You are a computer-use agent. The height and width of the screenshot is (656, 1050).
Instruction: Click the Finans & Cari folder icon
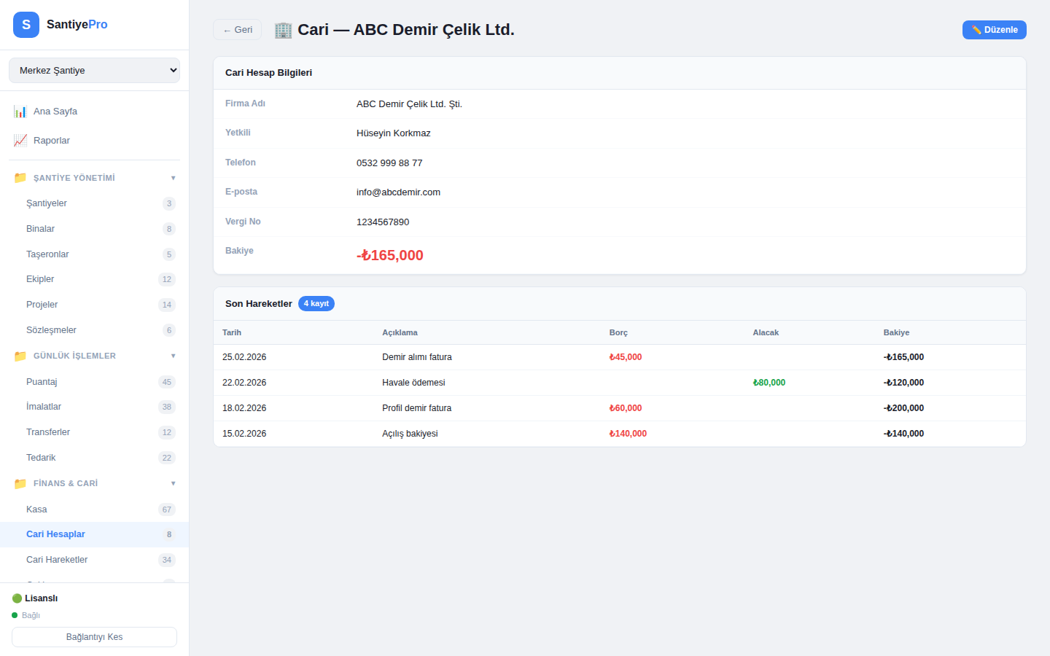20,483
